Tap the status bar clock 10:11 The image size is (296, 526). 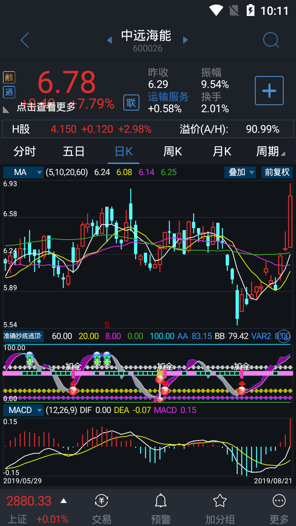pyautogui.click(x=275, y=10)
